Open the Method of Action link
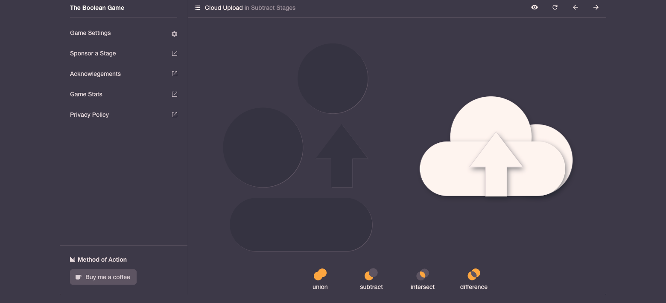Image resolution: width=666 pixels, height=303 pixels. point(99,260)
